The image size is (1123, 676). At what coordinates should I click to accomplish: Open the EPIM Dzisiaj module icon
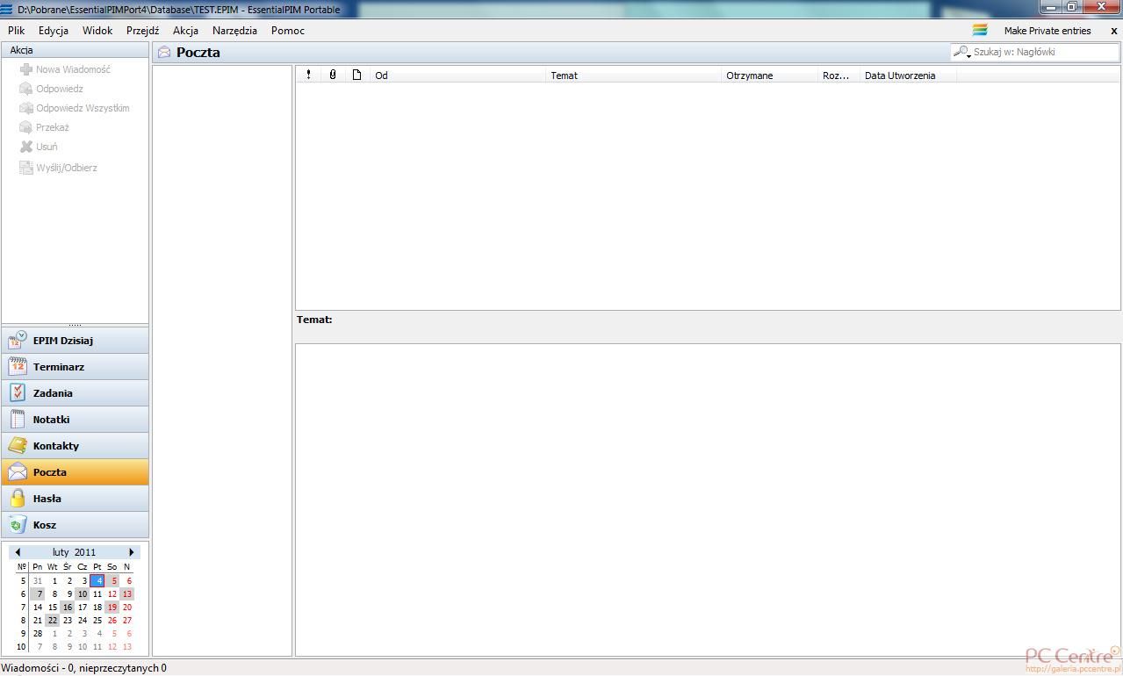pos(18,341)
